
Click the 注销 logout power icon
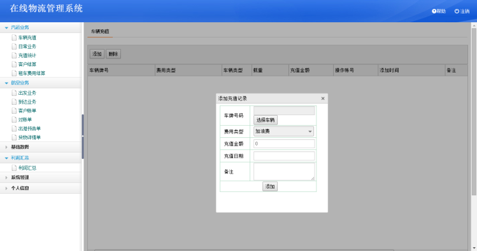tap(457, 11)
